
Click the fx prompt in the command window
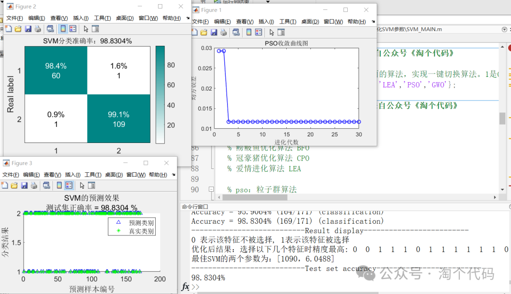[185, 287]
